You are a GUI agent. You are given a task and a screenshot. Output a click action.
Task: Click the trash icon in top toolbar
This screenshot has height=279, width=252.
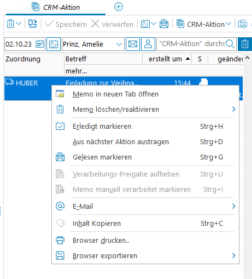10,24
